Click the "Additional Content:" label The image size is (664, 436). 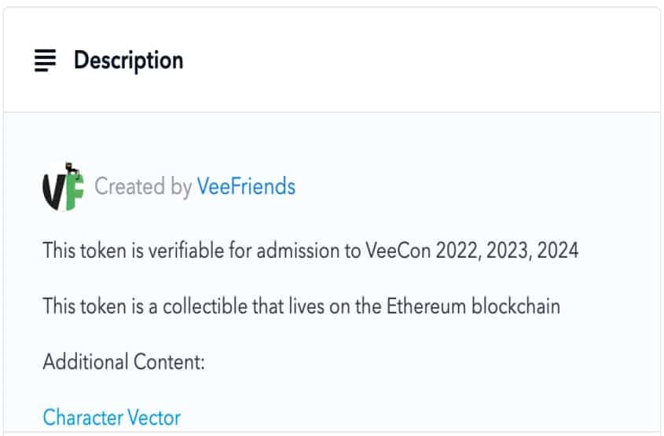click(123, 362)
